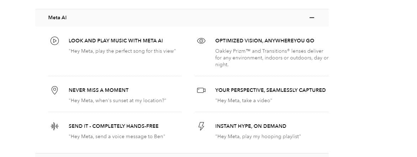Image resolution: width=417 pixels, height=157 pixels.
Task: Click the Never Miss a Moment heading
Action: click(x=99, y=90)
